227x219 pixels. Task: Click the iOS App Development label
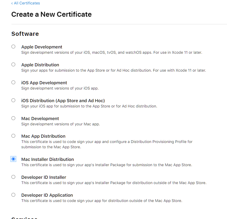[x=44, y=83]
